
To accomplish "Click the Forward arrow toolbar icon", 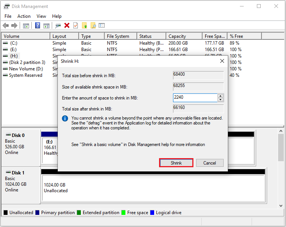I will click(14, 26).
